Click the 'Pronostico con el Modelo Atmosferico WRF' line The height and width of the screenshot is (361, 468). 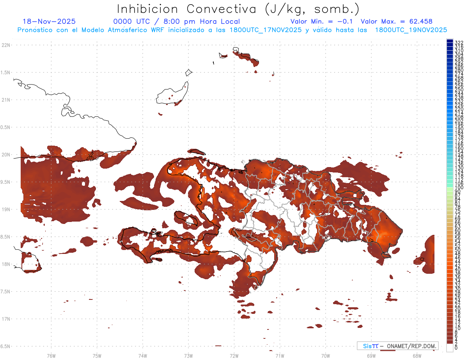[232, 30]
